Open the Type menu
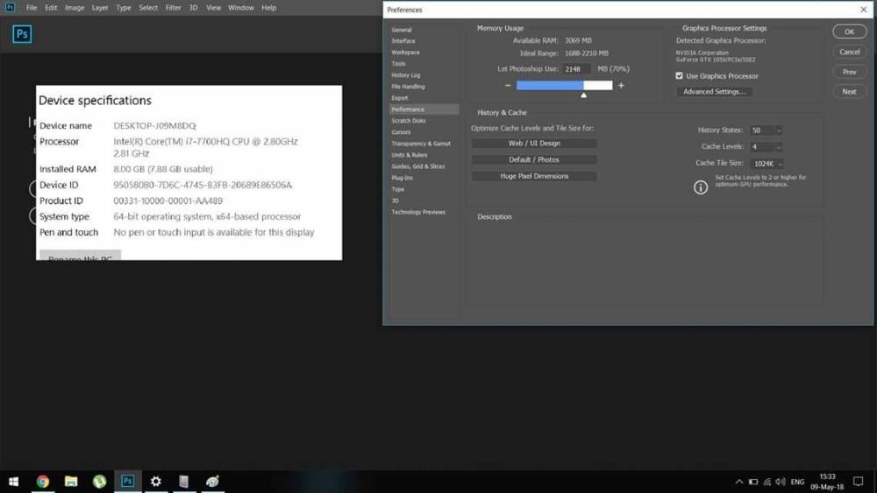Screen dimensions: 877x493 (x=124, y=8)
